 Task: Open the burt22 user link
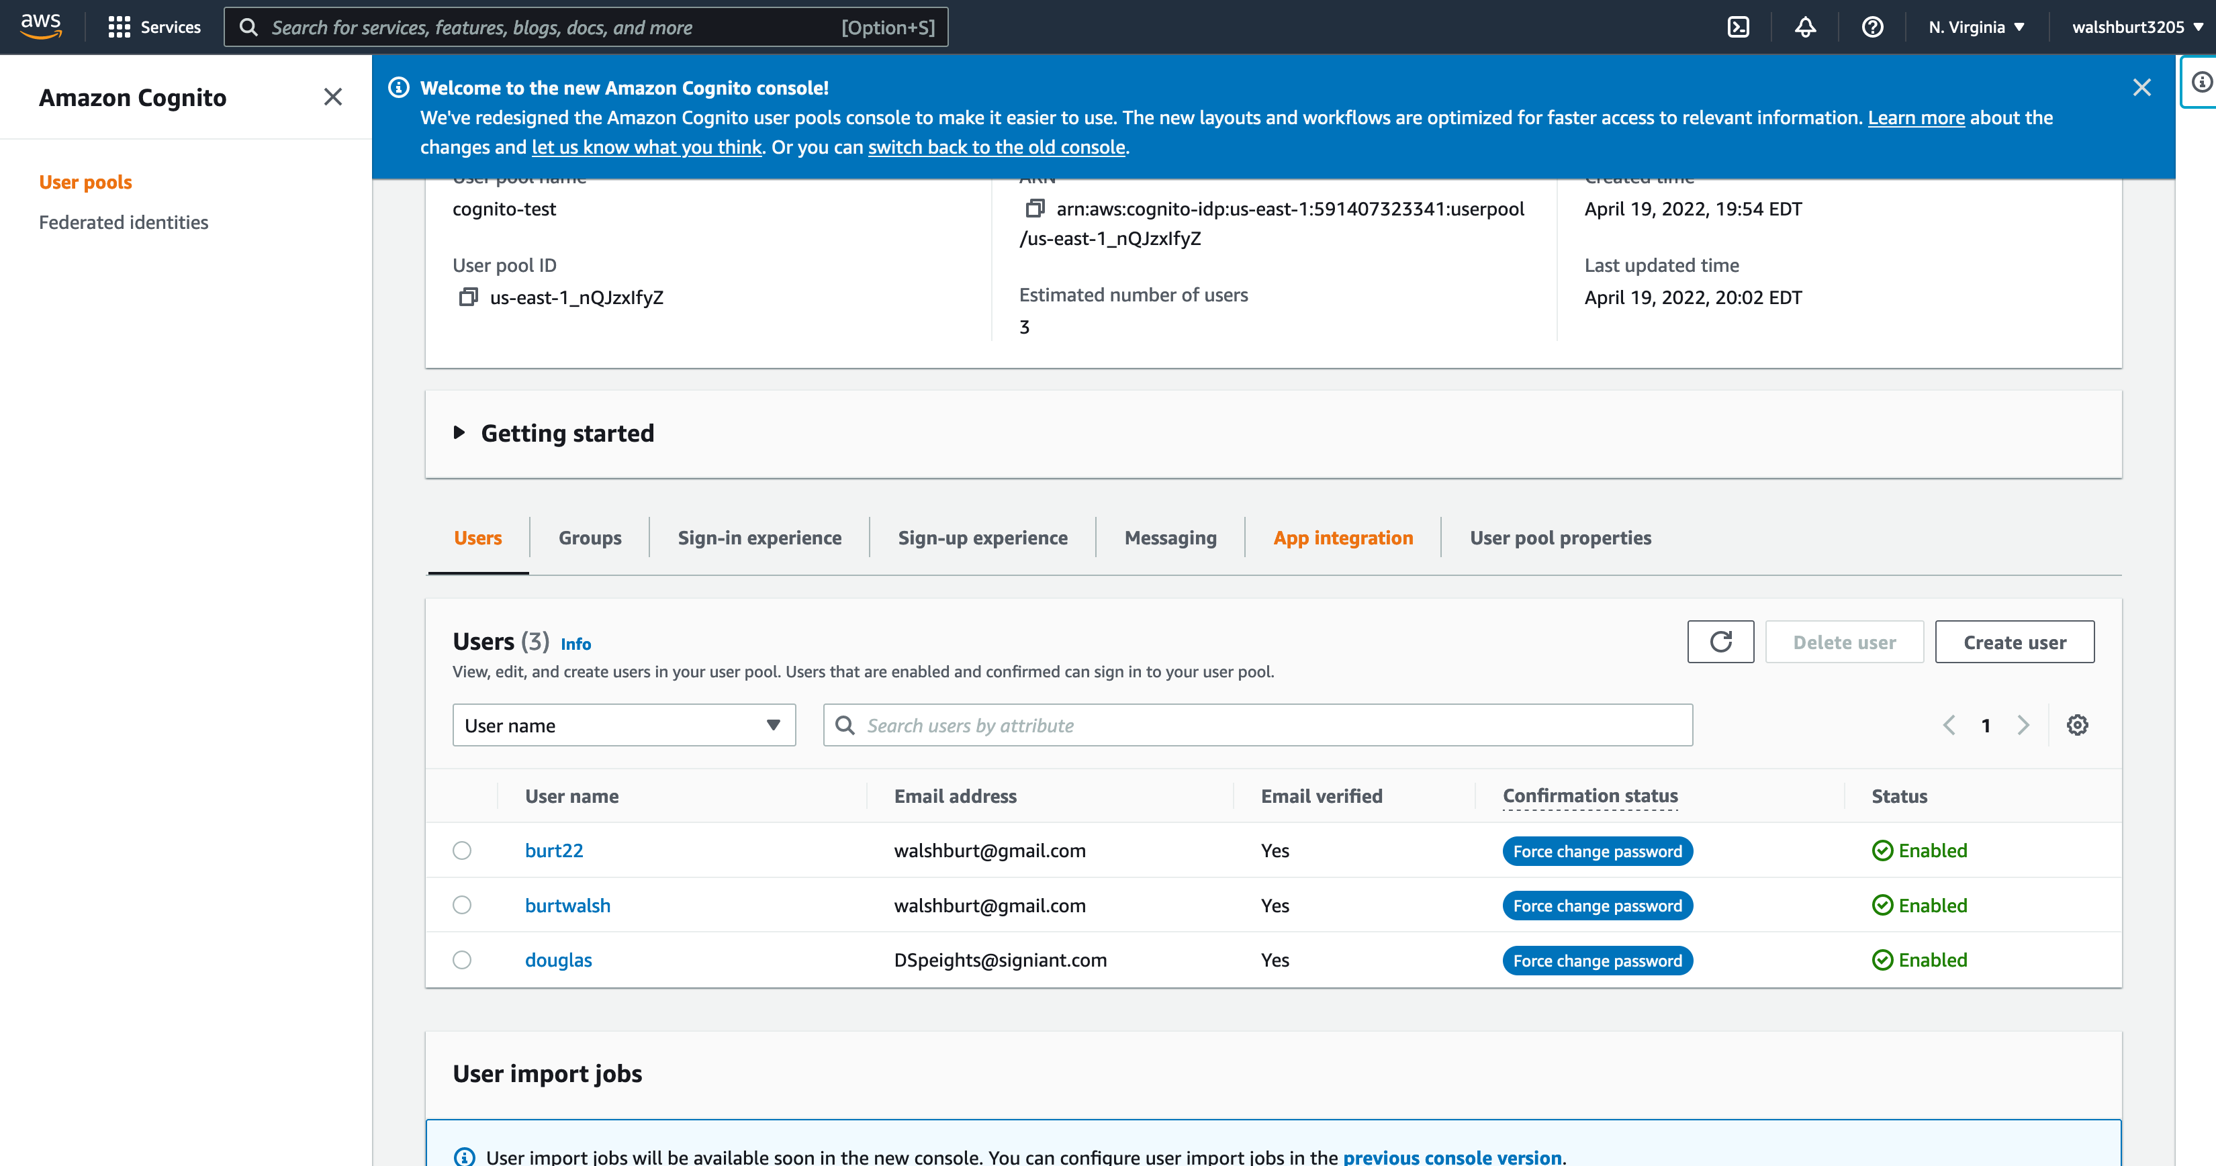point(554,851)
